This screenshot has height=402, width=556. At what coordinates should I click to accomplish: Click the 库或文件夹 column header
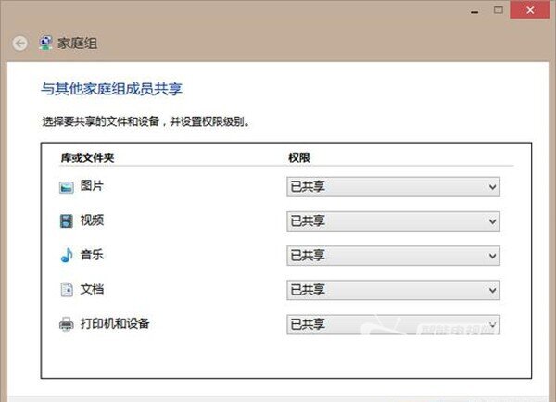(x=87, y=157)
